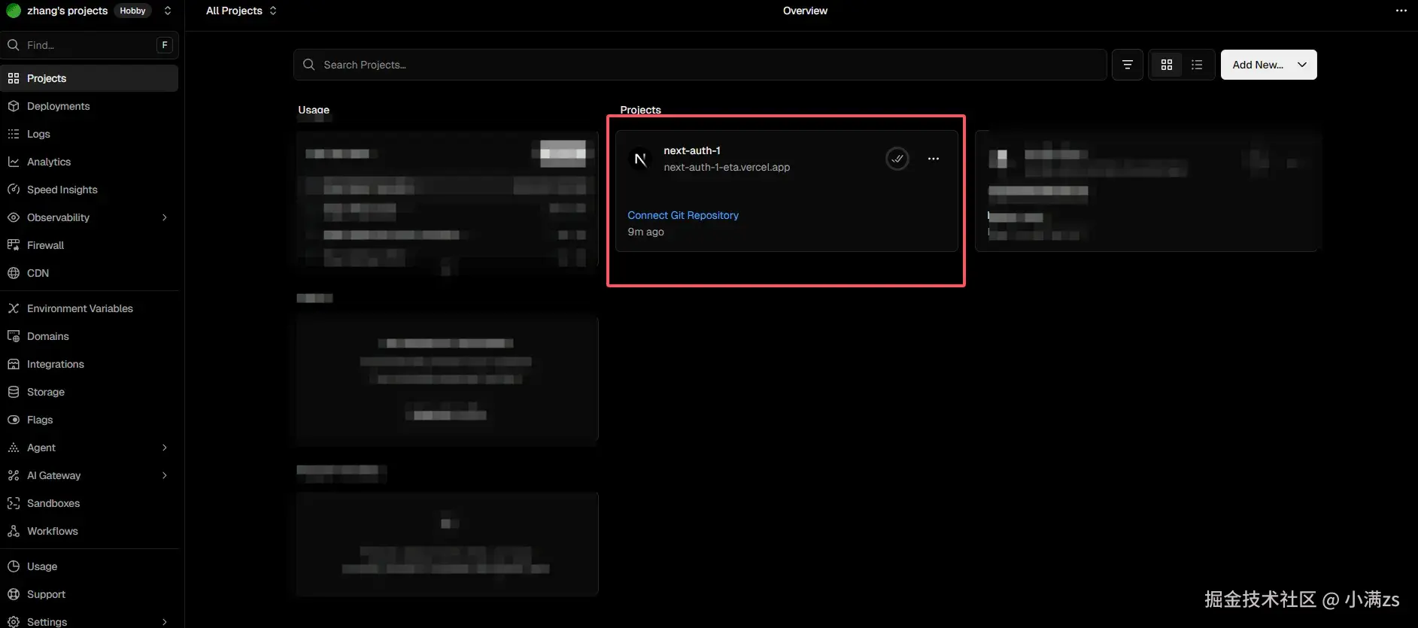
Task: Open Projects in the sidebar
Action: [x=90, y=78]
